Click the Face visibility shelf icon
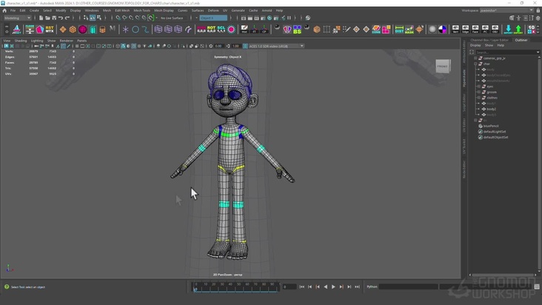Viewport: 542px width, 305px height. point(475,30)
